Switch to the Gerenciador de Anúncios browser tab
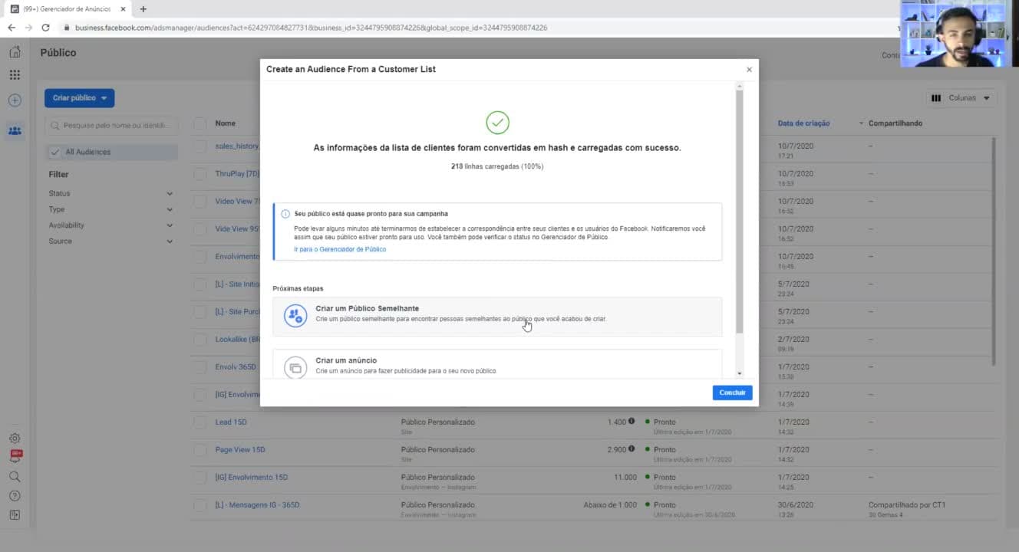This screenshot has width=1019, height=552. click(x=67, y=9)
